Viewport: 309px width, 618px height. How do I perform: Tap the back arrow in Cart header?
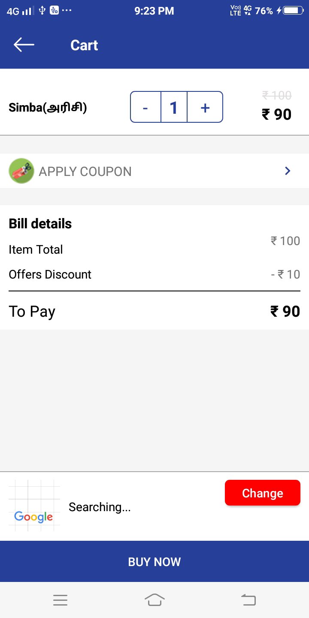tap(24, 45)
